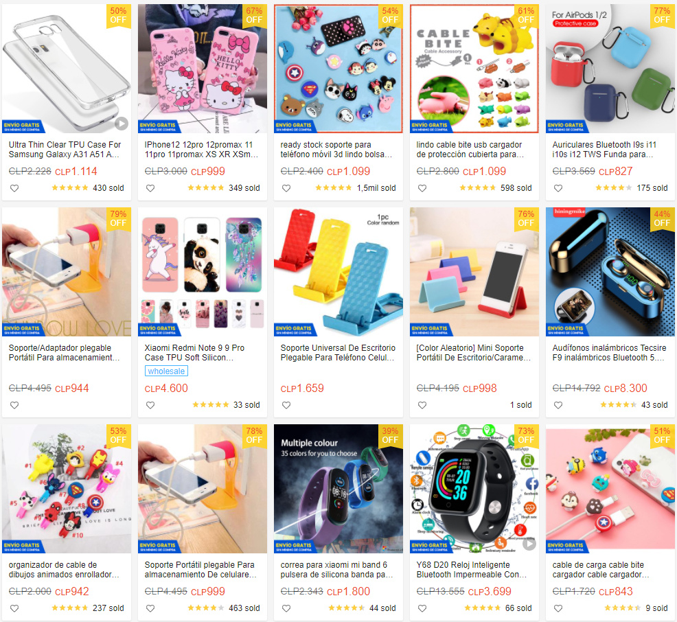Like the Audífonos inalámbricos Tecsire F9 item
This screenshot has height=622, width=677.
(x=558, y=405)
